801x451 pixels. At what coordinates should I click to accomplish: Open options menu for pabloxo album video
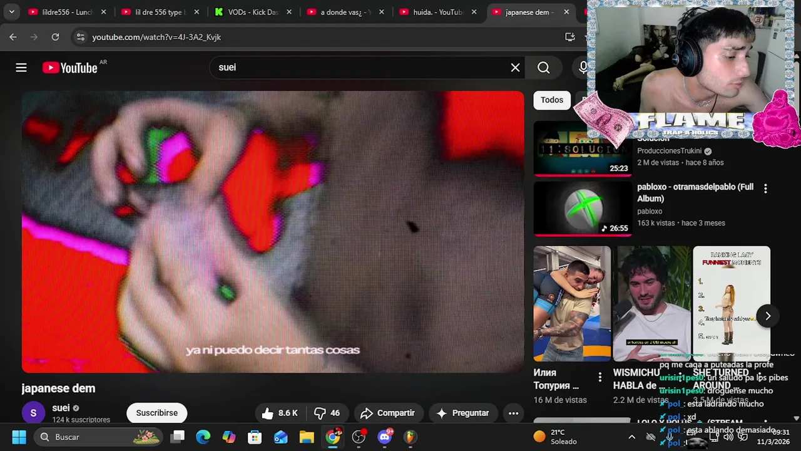click(765, 188)
